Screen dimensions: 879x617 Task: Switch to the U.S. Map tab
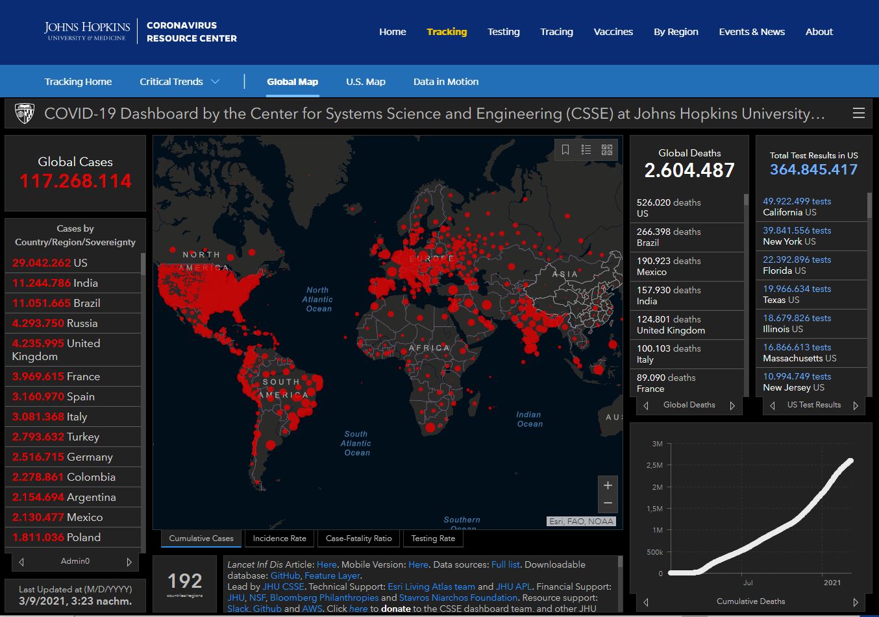click(x=365, y=82)
